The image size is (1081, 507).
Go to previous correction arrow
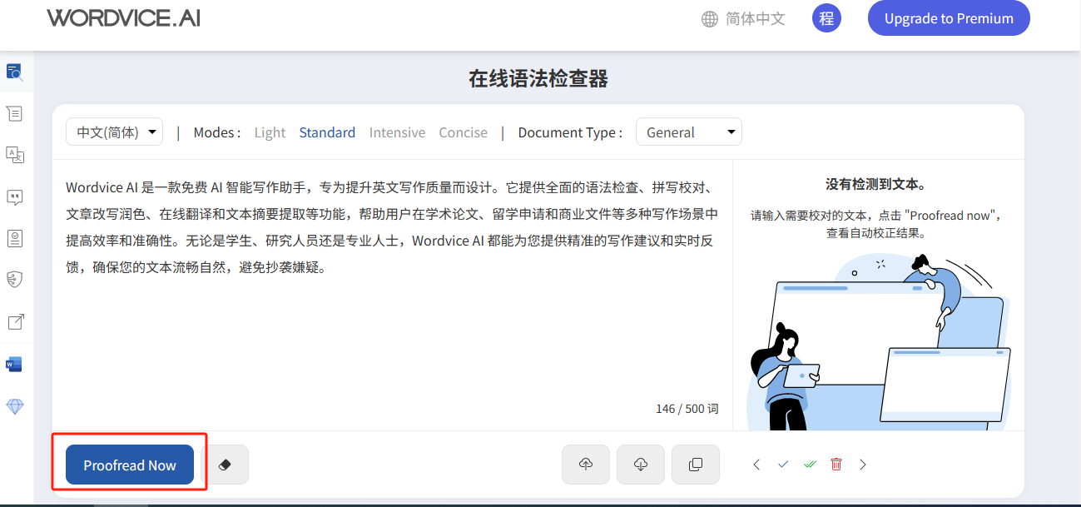pyautogui.click(x=756, y=465)
